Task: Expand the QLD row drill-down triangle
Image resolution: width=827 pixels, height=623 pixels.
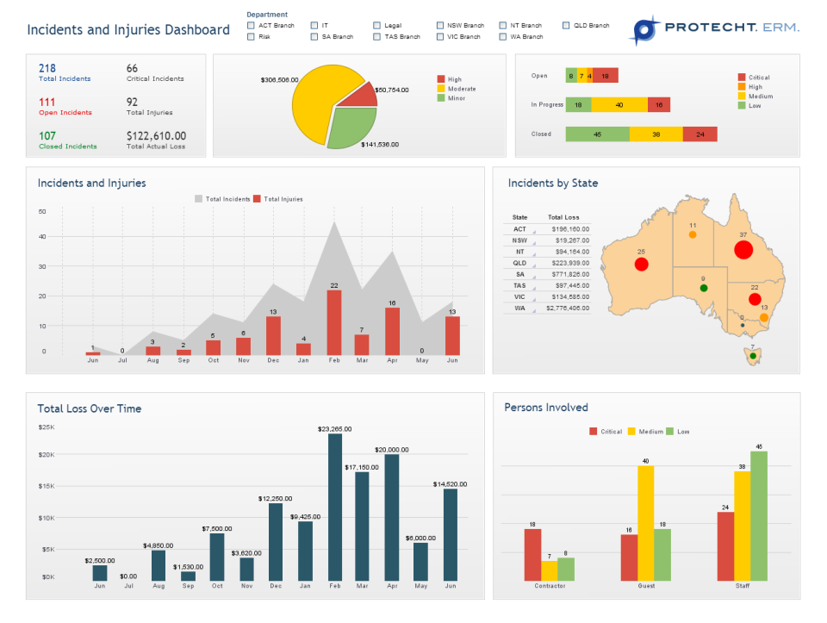Action: pyautogui.click(x=534, y=265)
